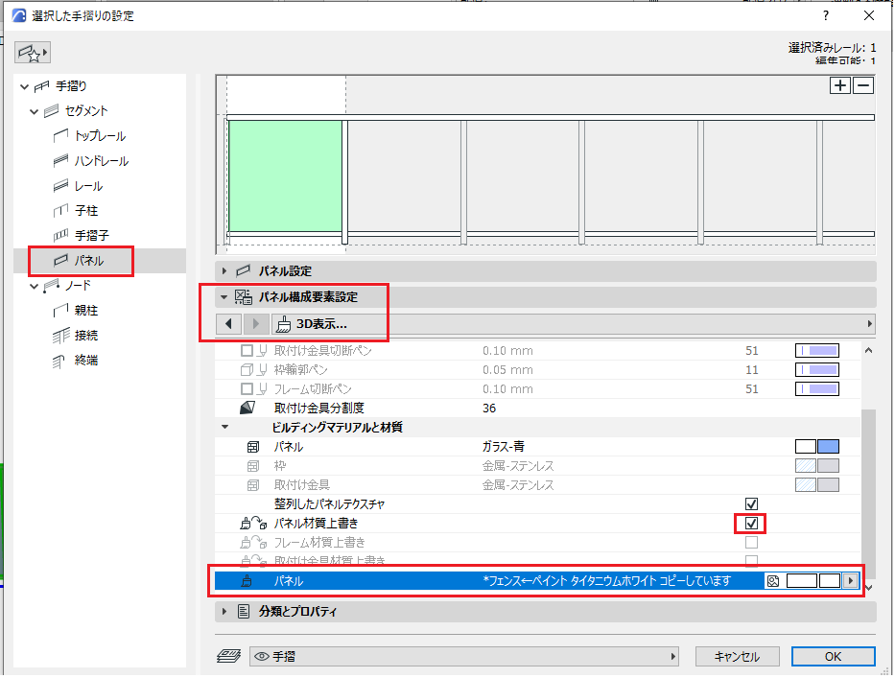
Task: Collapse the 手摺り tree root
Action: [x=24, y=86]
